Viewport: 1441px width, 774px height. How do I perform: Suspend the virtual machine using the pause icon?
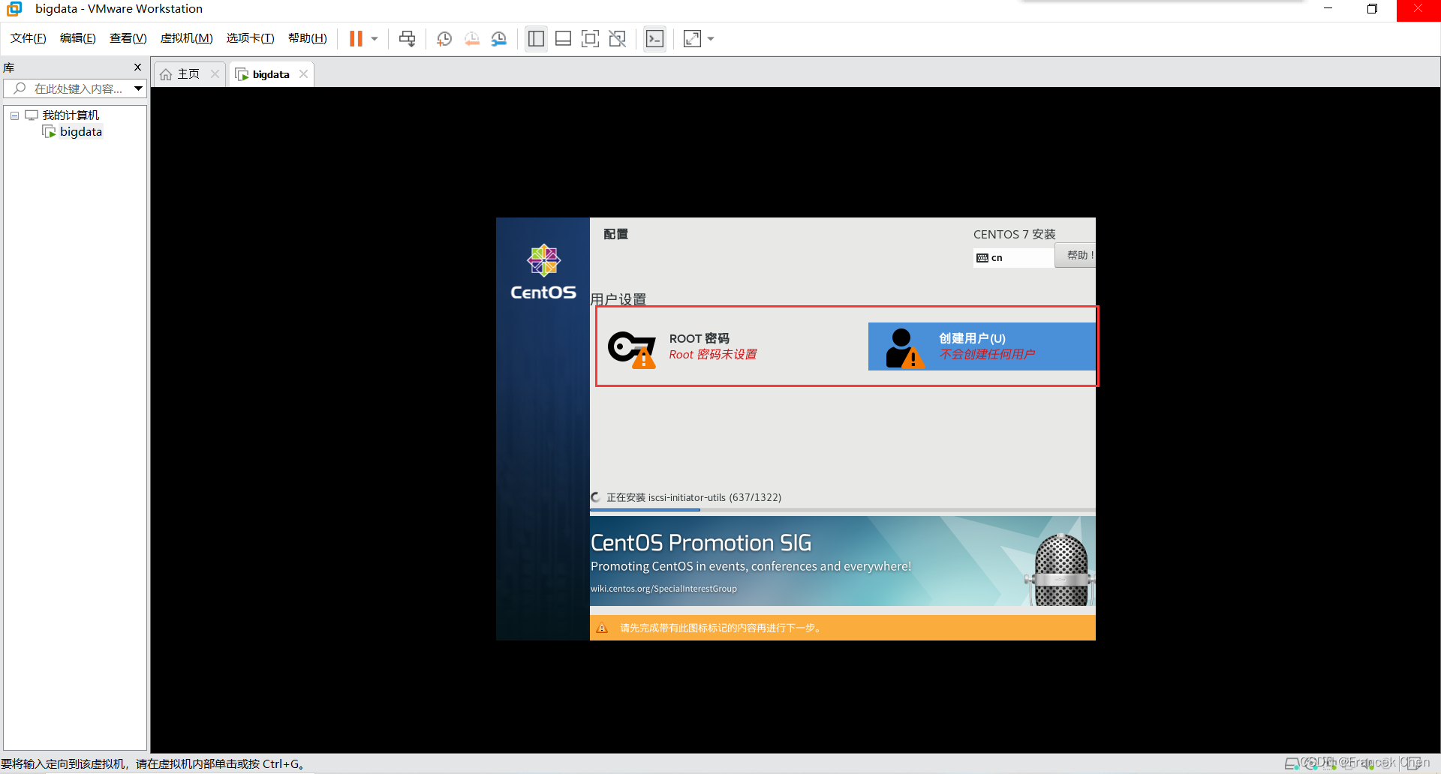click(356, 38)
